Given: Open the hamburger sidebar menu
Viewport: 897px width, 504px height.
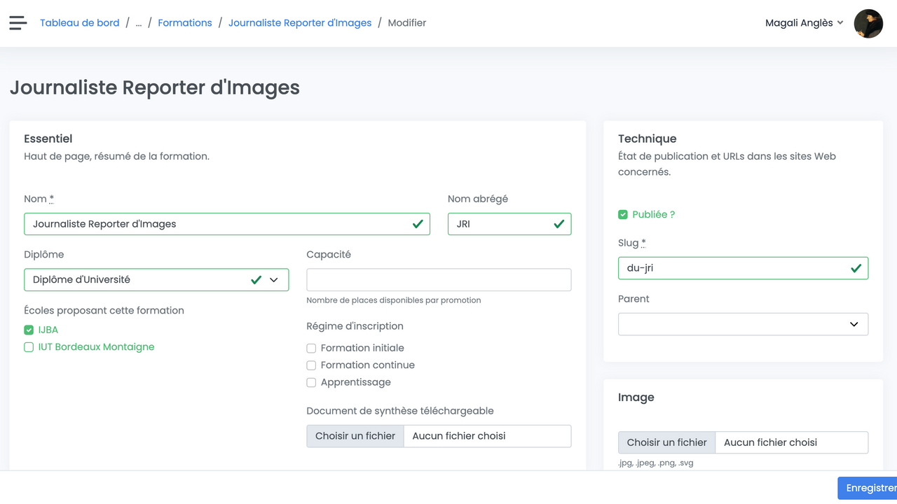Looking at the screenshot, I should click(x=18, y=23).
